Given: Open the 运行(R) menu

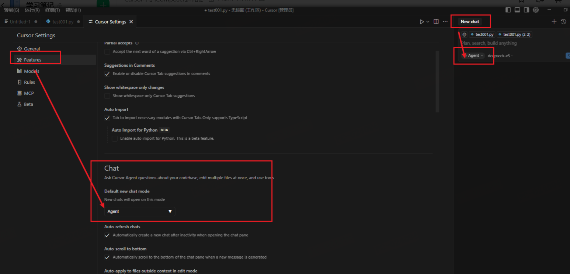Looking at the screenshot, I should (32, 10).
